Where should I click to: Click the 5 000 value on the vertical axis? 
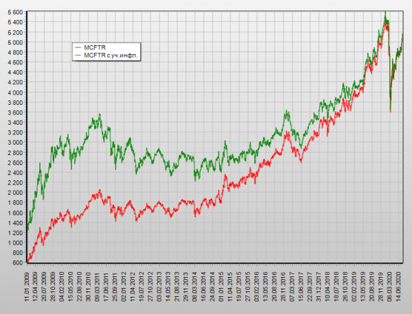point(14,43)
